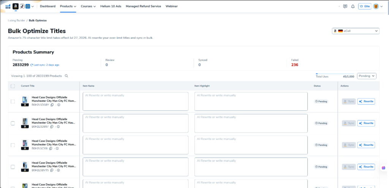Click Sync for product B0H2LSBVT5
The height and width of the screenshot is (188, 389).
[x=349, y=167]
